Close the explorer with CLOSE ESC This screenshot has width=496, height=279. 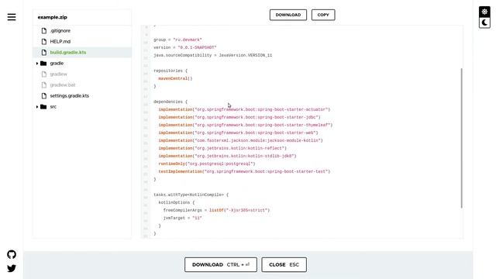coord(284,265)
